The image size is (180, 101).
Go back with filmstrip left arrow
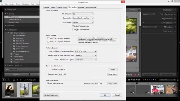(17, 80)
